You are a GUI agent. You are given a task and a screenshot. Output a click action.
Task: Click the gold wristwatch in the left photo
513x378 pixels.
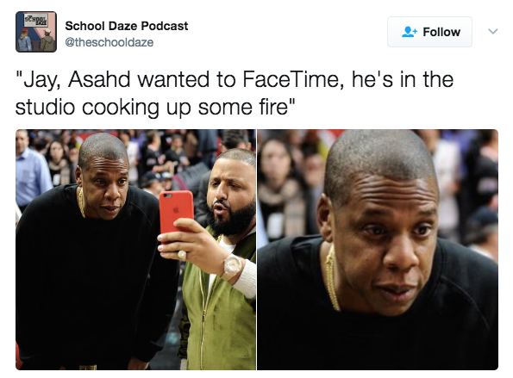pyautogui.click(x=232, y=267)
